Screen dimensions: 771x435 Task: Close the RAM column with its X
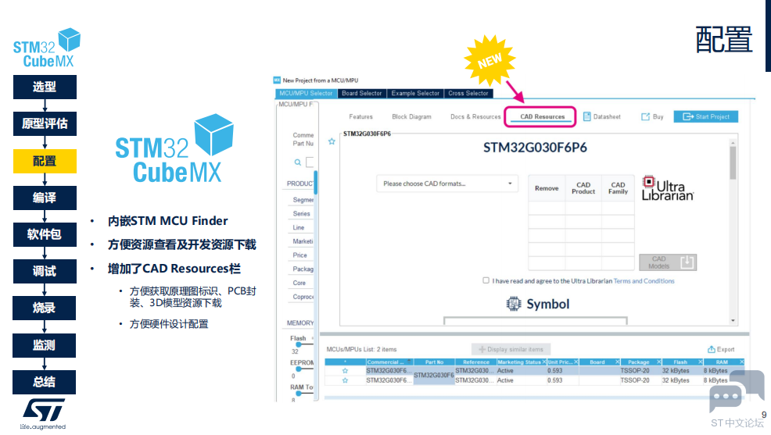tap(741, 362)
